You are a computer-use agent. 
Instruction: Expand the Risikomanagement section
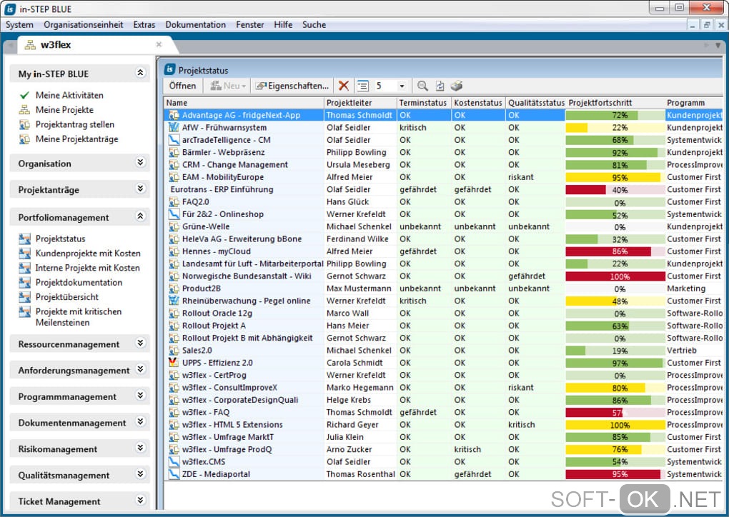pyautogui.click(x=140, y=448)
